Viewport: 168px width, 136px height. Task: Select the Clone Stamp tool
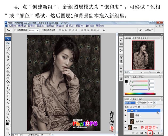click(8, 71)
